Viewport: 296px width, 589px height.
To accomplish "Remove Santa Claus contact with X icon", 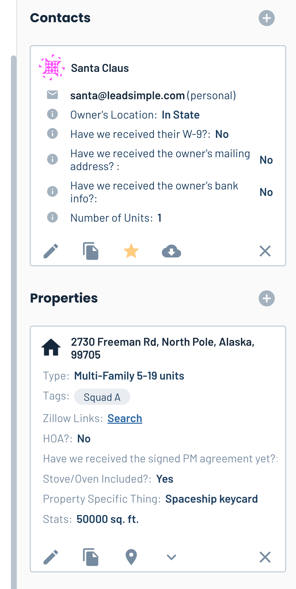I will click(265, 251).
